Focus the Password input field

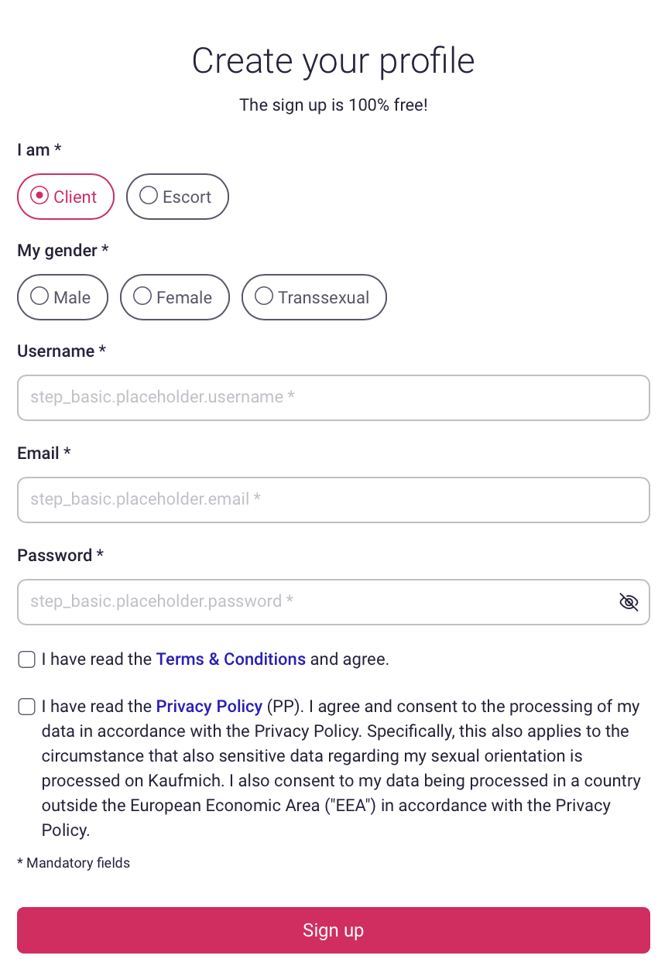(334, 602)
